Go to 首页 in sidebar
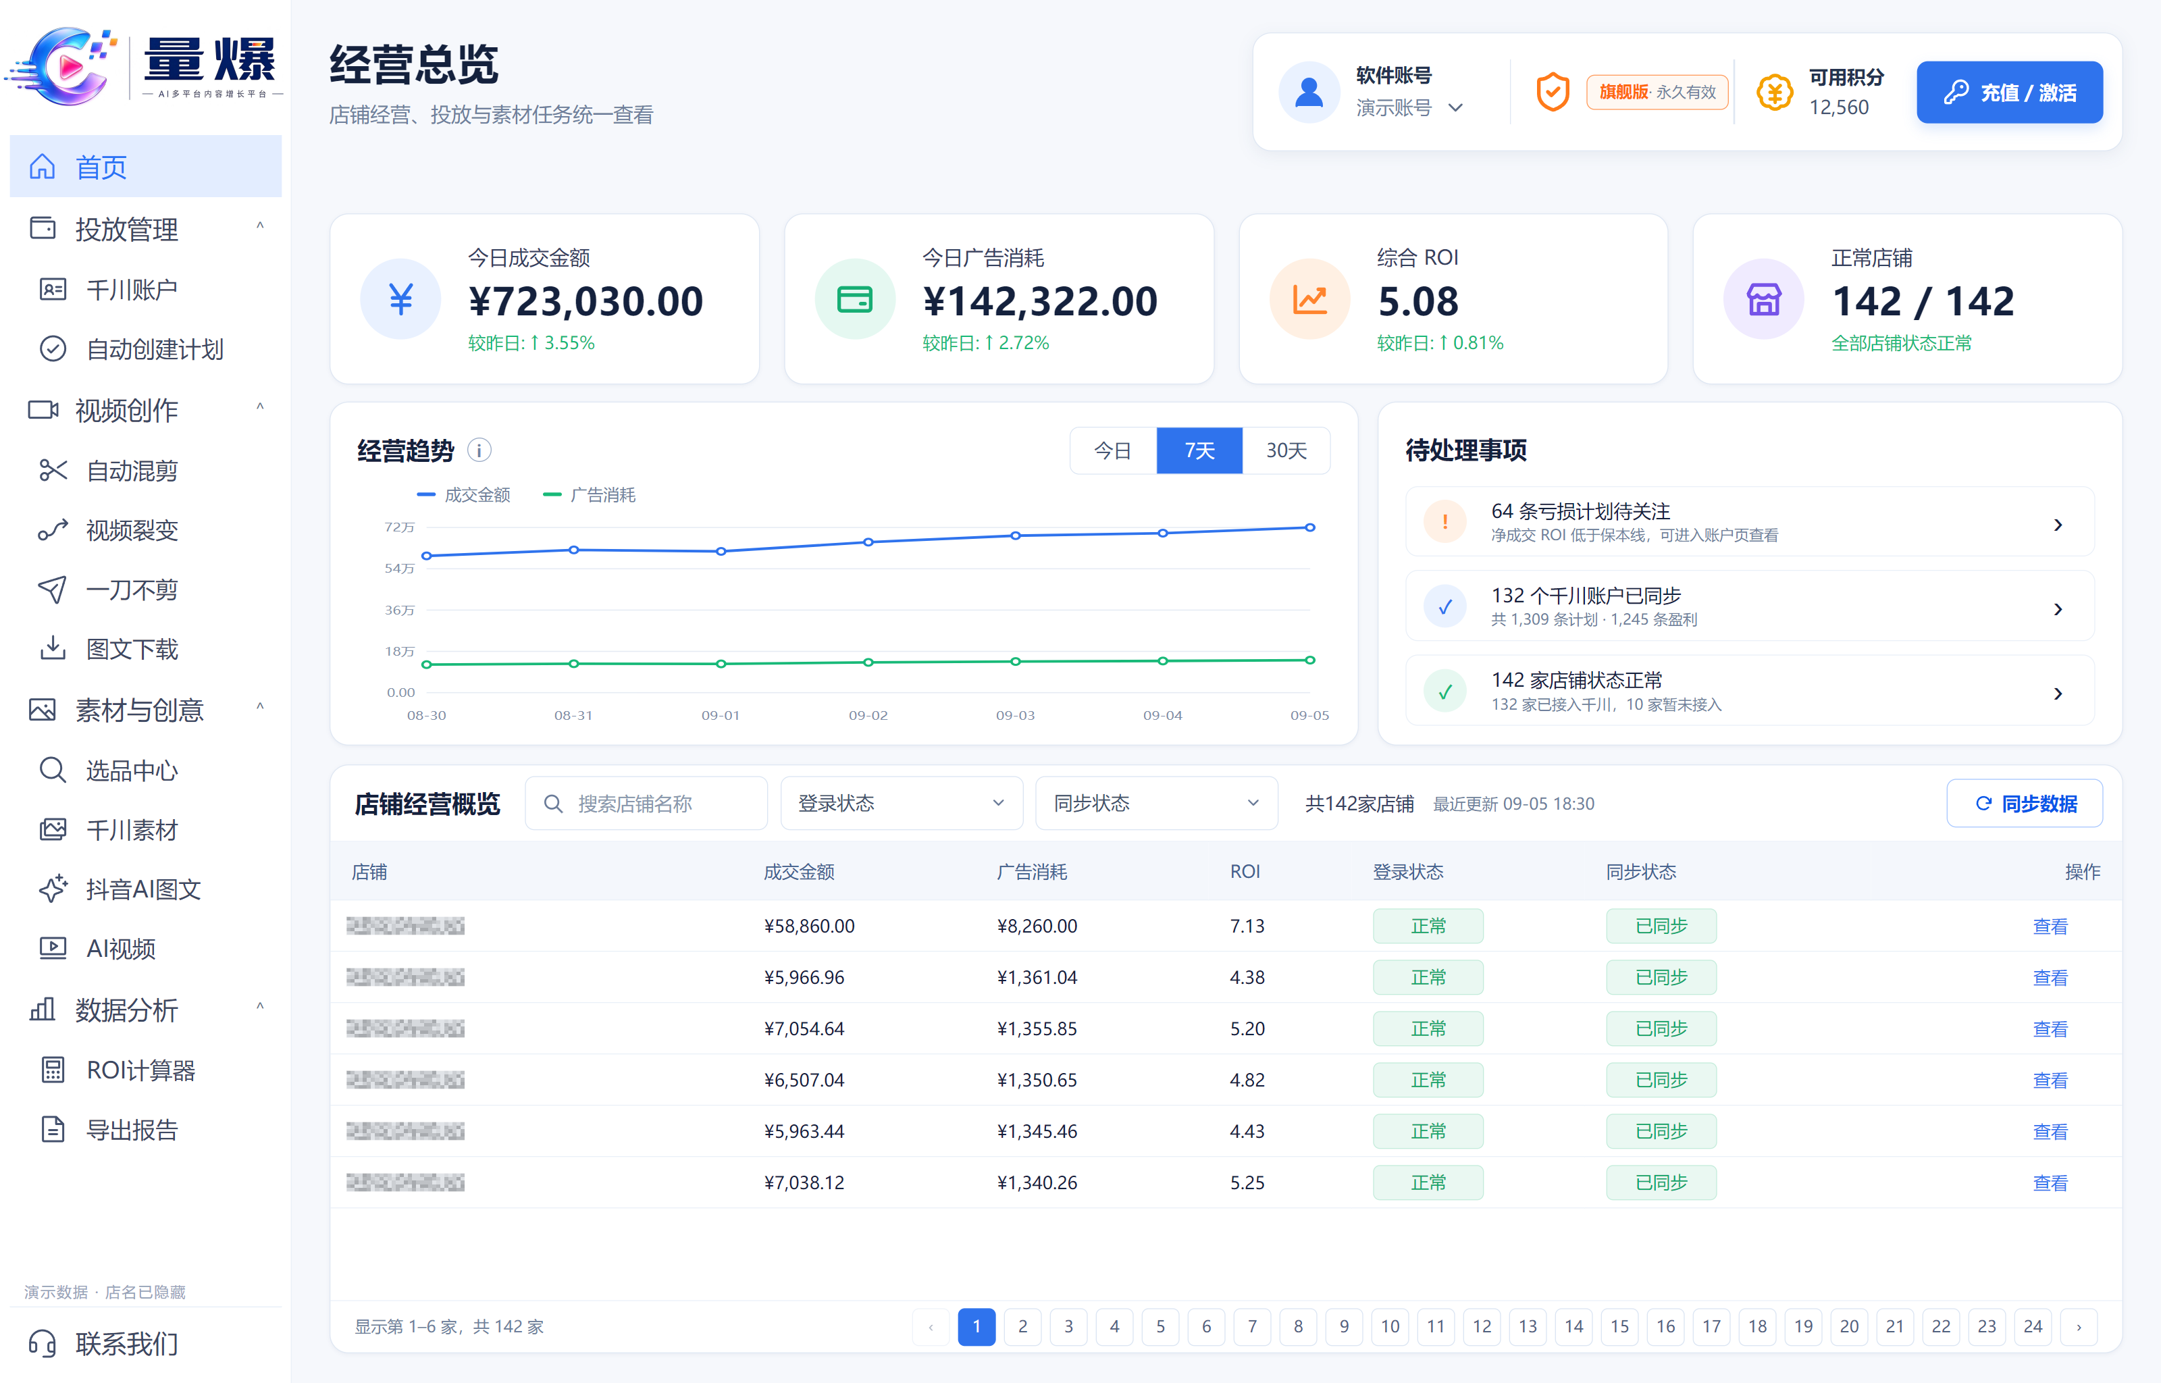The image size is (2161, 1383). (145, 166)
